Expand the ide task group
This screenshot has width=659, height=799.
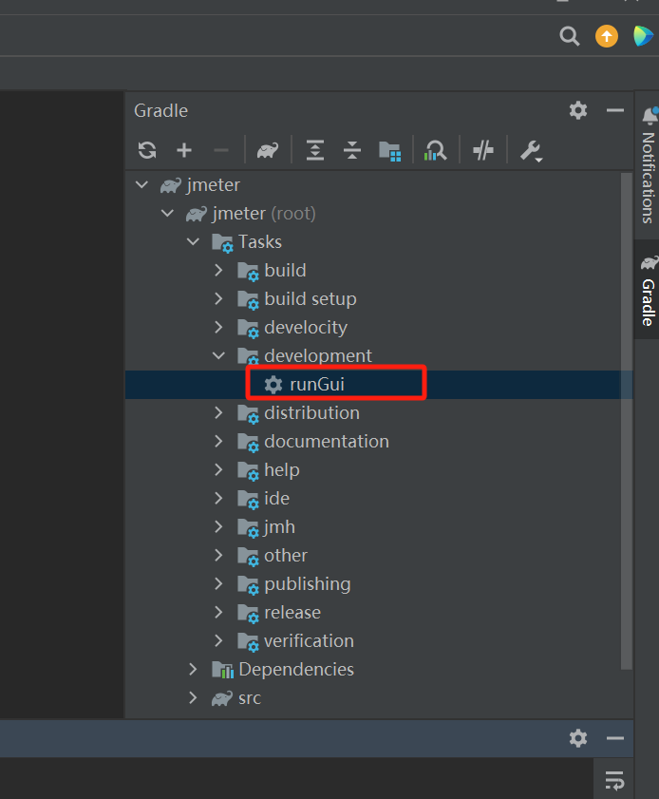point(218,499)
